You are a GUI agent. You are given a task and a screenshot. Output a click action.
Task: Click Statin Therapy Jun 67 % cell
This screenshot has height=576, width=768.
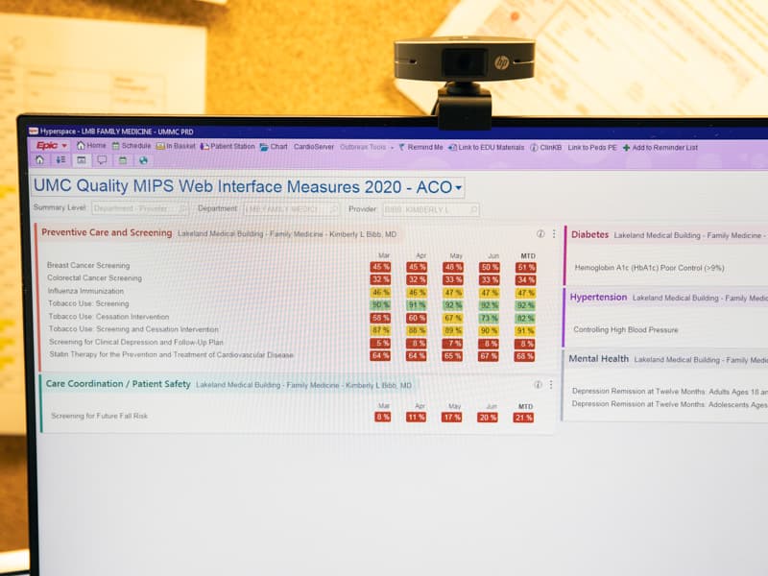point(489,356)
